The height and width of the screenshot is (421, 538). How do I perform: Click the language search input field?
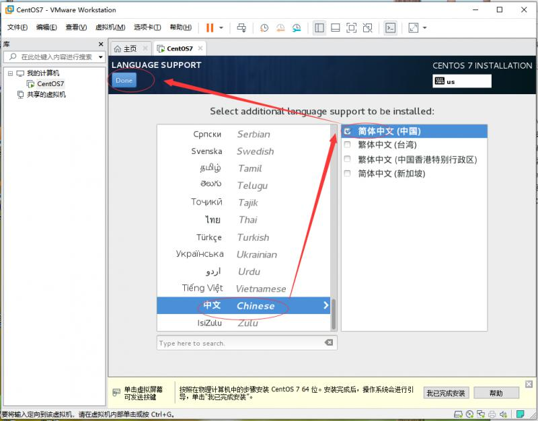(x=242, y=342)
